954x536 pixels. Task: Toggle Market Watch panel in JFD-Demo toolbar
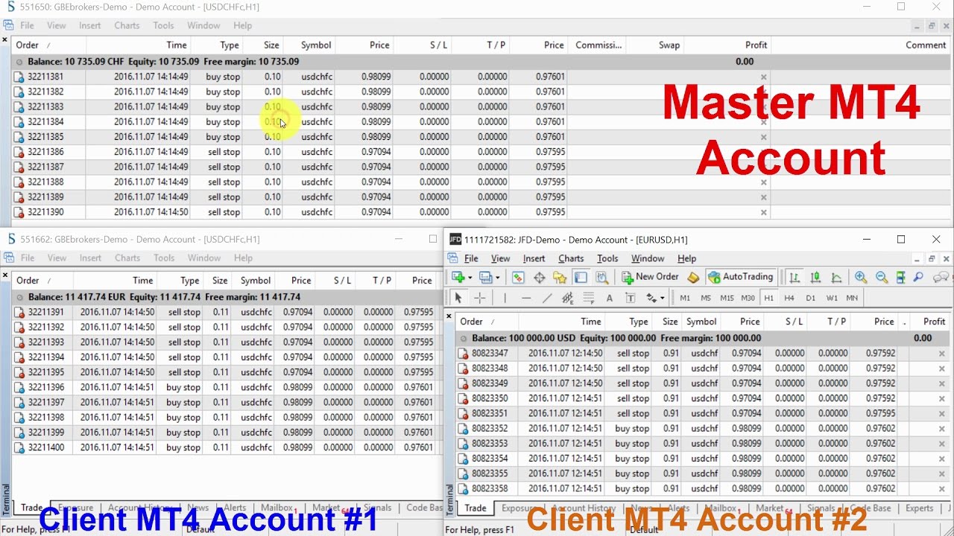pos(517,277)
